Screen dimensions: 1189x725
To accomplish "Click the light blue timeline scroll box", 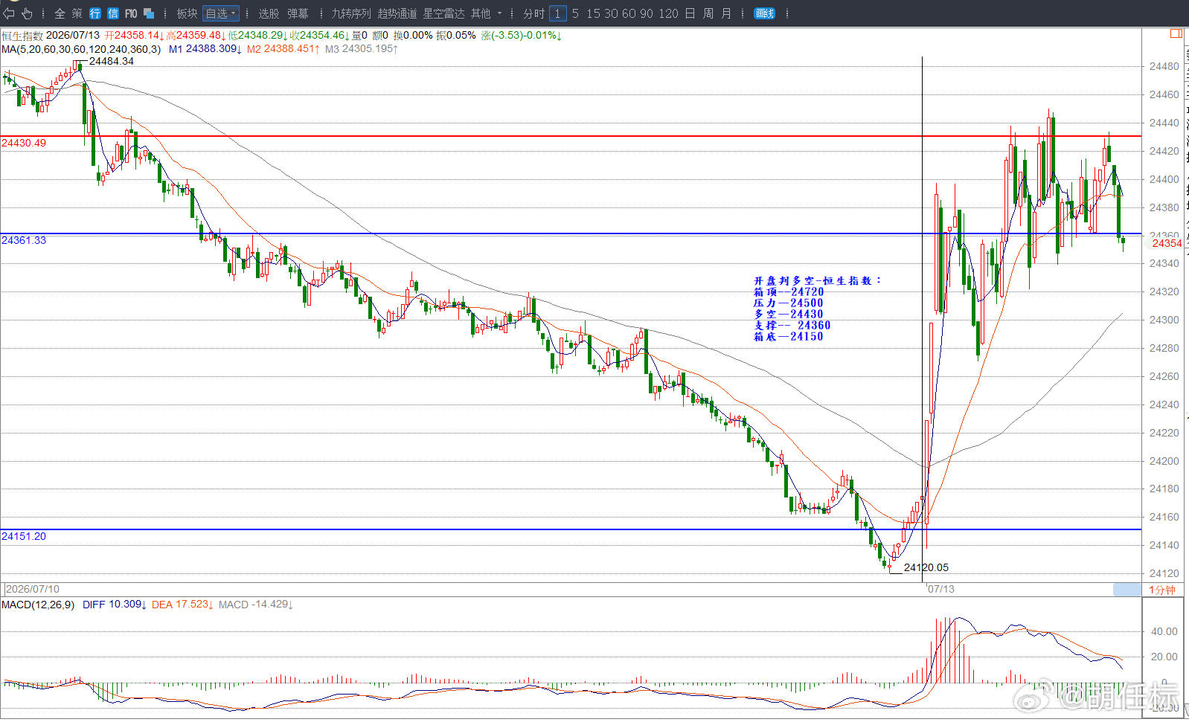I will coord(1126,590).
